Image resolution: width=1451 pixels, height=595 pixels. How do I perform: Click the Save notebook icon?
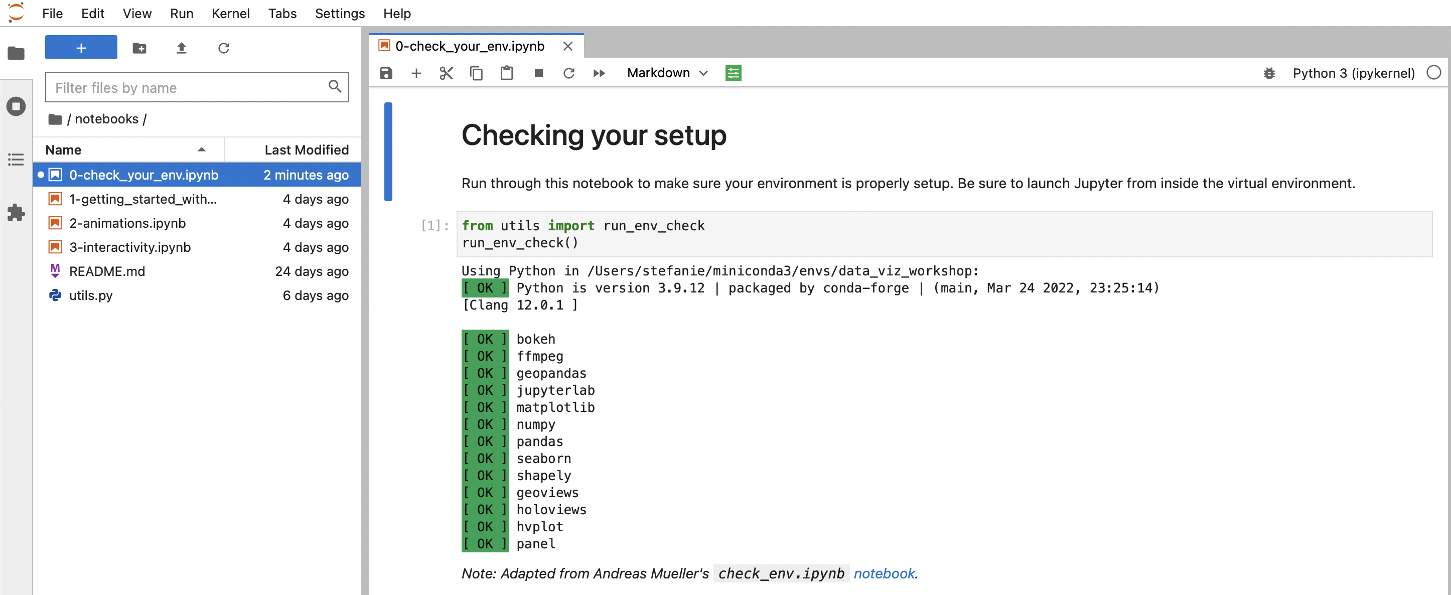point(387,72)
